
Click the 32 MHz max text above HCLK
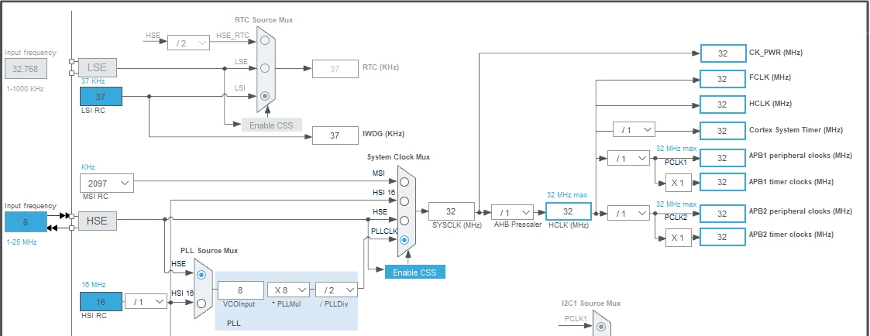[567, 195]
